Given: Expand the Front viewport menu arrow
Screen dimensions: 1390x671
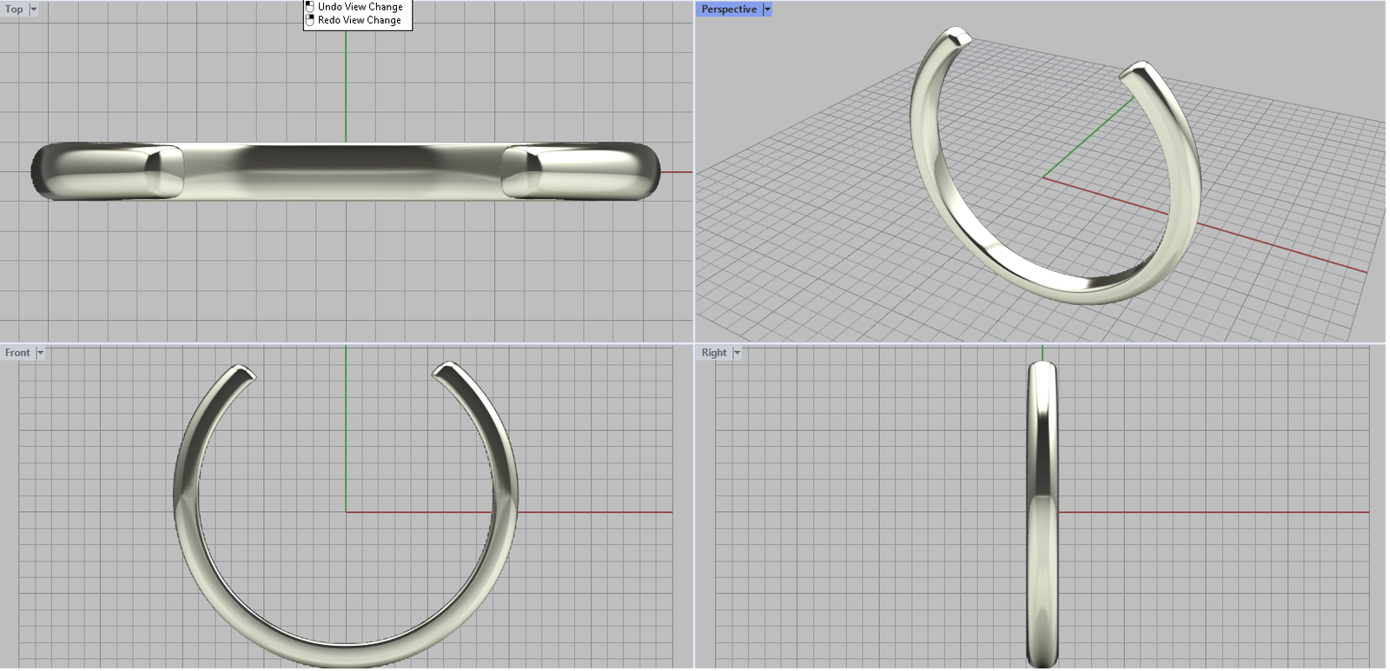Looking at the screenshot, I should 40,353.
